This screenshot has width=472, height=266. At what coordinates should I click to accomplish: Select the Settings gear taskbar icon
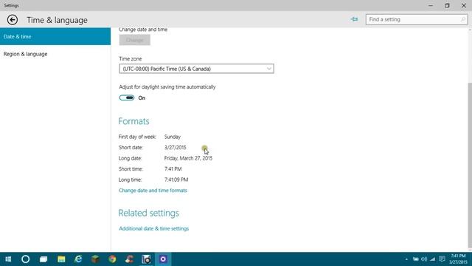163,259
